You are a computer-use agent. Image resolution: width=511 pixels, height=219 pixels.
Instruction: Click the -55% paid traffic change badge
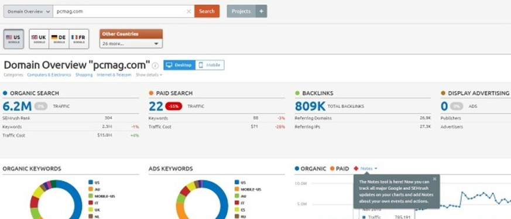tap(174, 106)
